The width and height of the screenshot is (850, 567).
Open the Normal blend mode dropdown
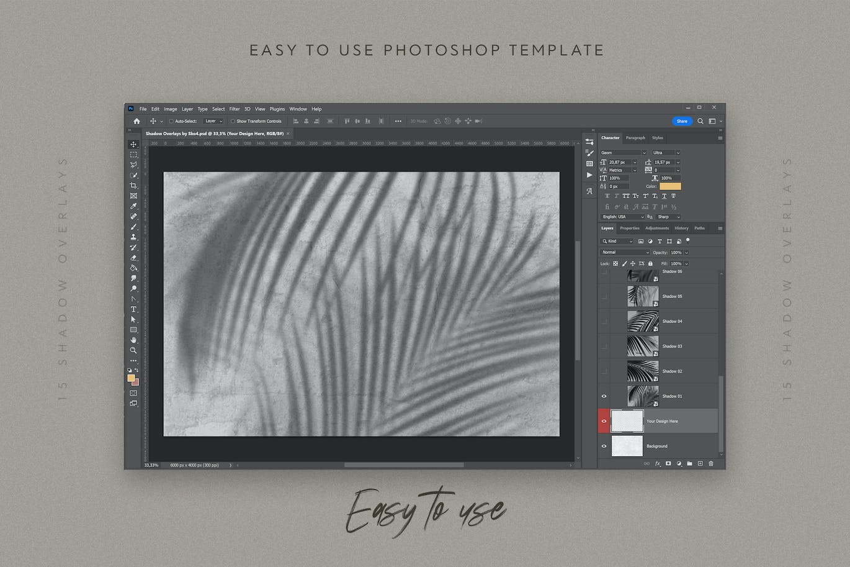click(625, 252)
